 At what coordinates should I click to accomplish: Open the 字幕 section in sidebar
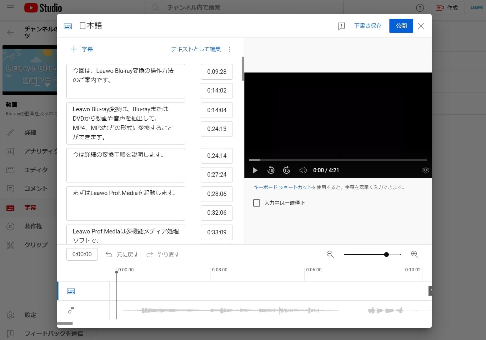[30, 207]
